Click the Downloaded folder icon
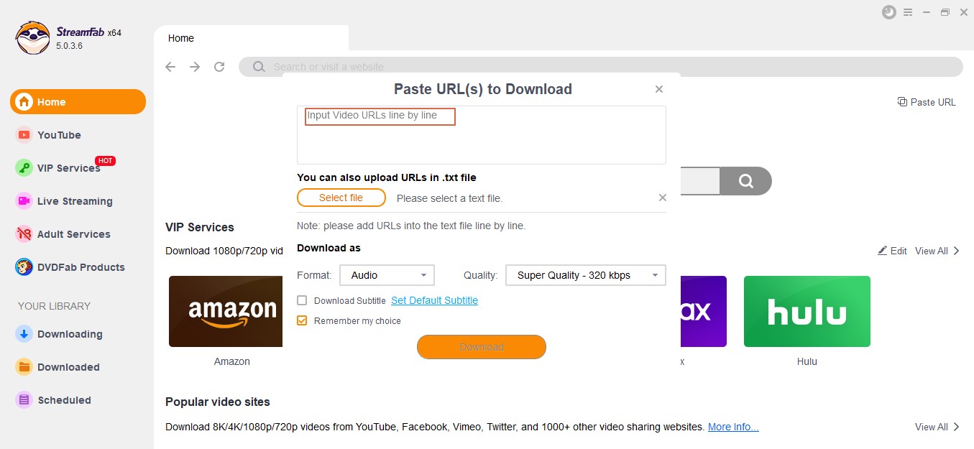 (x=24, y=367)
